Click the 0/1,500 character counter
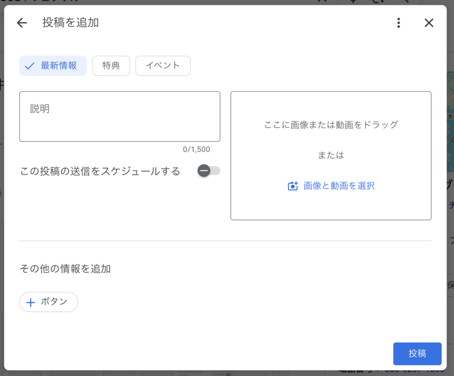The height and width of the screenshot is (376, 454). pos(196,150)
